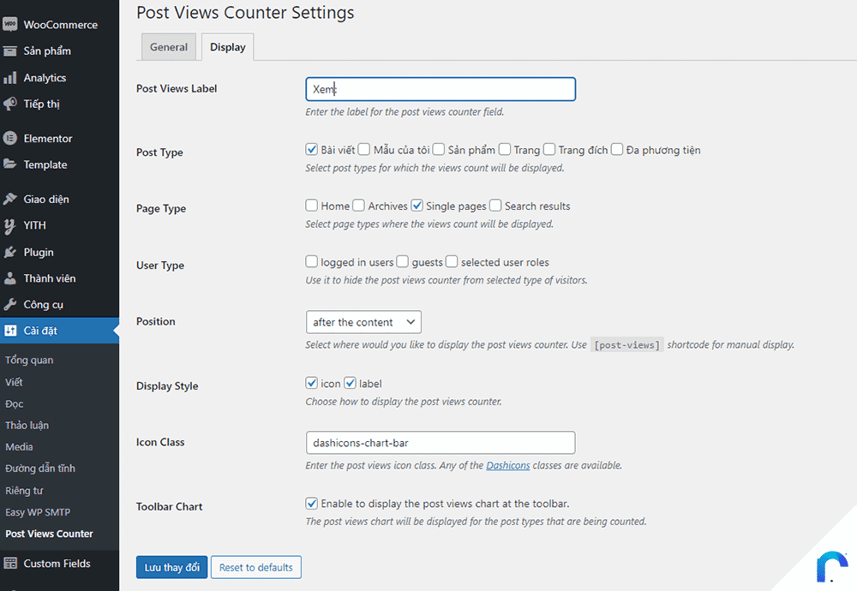This screenshot has width=857, height=591.
Task: Click the Thành viên user icon
Action: pos(9,278)
